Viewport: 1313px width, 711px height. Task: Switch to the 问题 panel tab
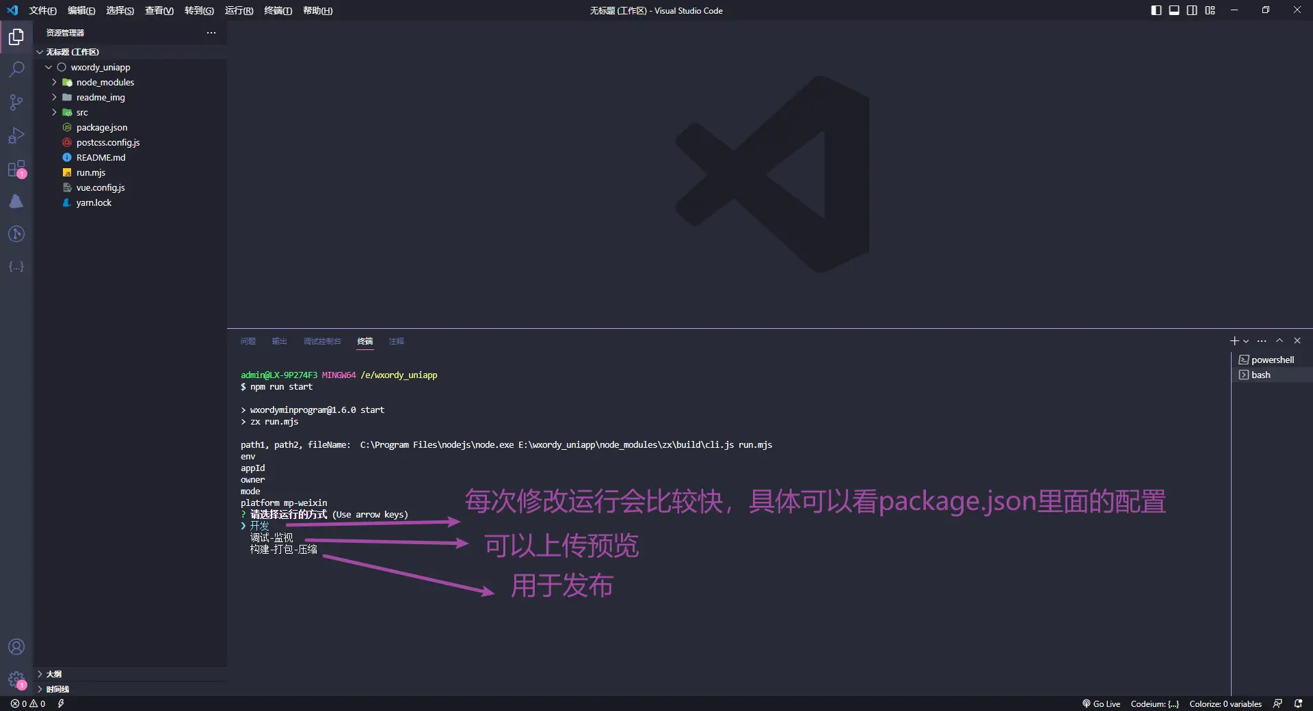pos(248,341)
